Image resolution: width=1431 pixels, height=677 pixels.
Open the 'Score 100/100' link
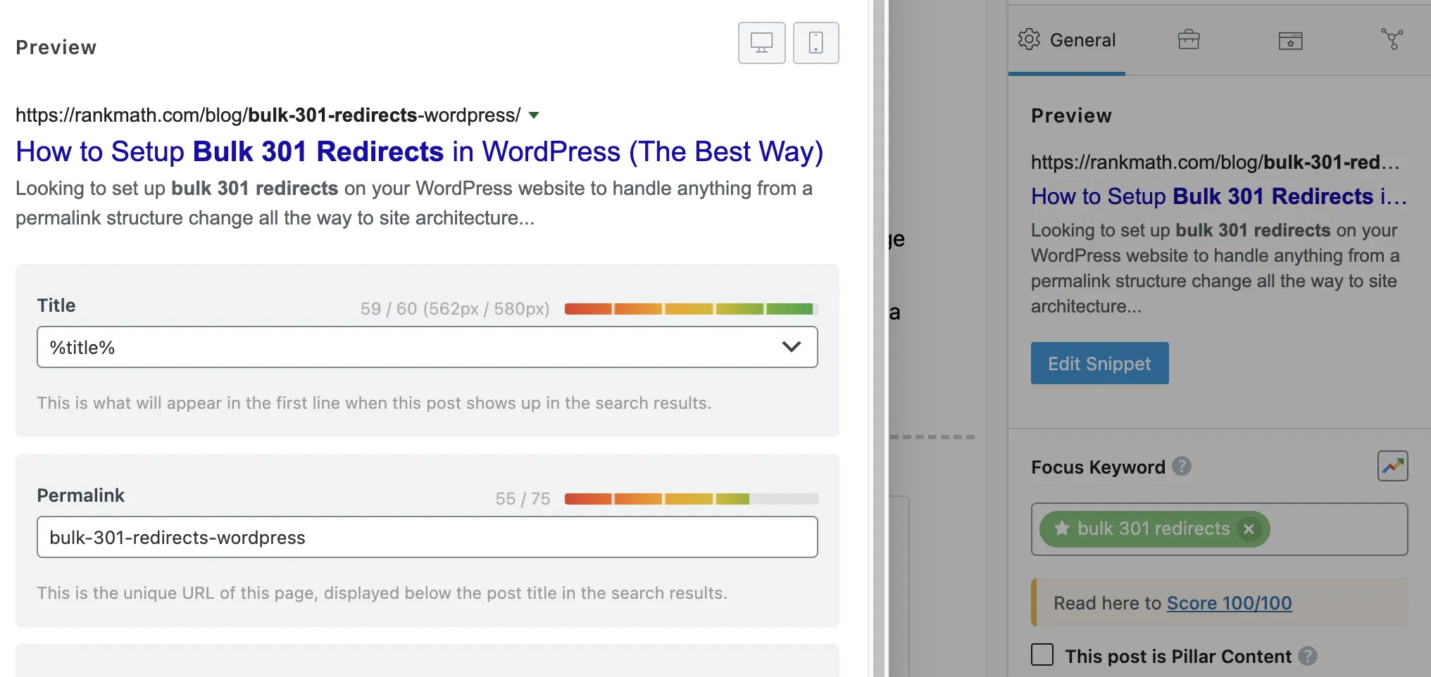pyautogui.click(x=1229, y=603)
